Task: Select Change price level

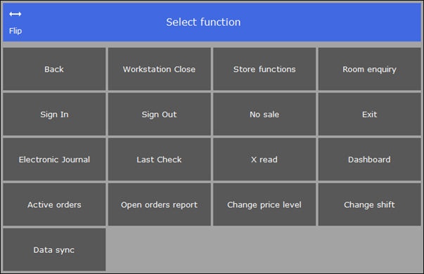Action: click(x=264, y=204)
